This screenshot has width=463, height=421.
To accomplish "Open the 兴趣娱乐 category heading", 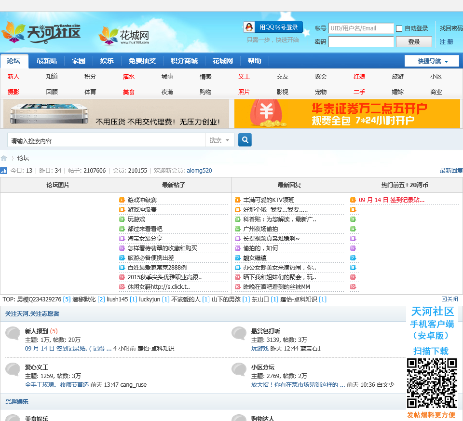I will tap(17, 402).
